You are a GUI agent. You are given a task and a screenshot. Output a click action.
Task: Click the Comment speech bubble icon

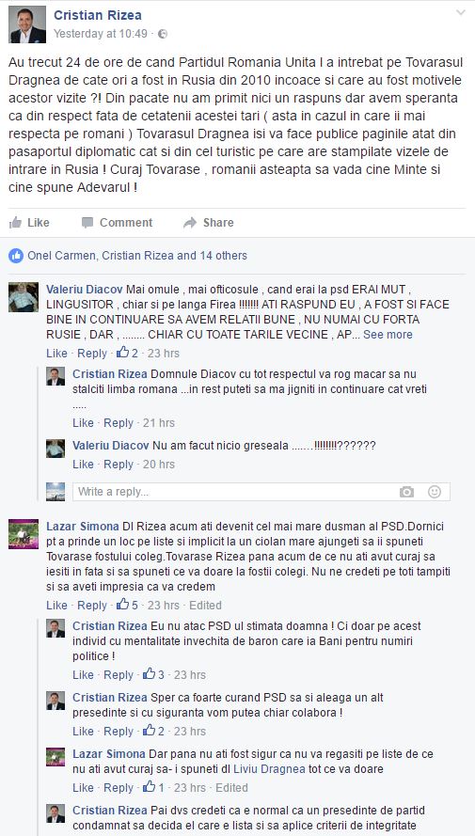(87, 223)
